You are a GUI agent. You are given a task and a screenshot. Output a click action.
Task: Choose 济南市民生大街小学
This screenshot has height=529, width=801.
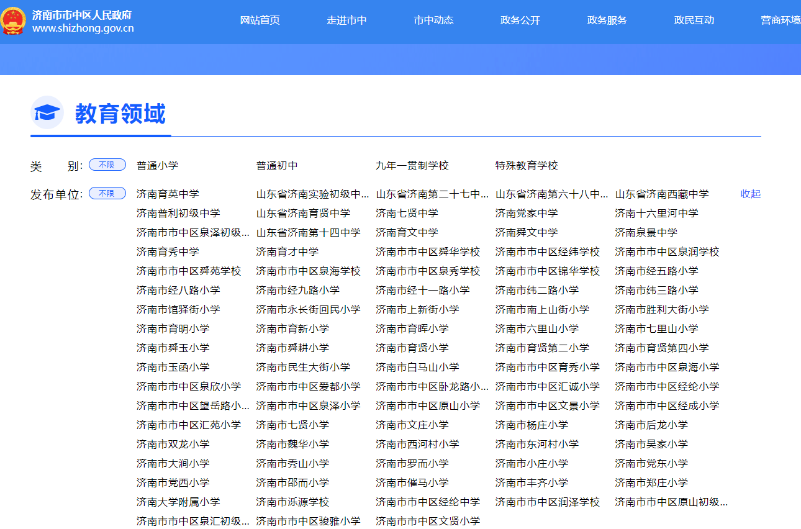point(303,367)
